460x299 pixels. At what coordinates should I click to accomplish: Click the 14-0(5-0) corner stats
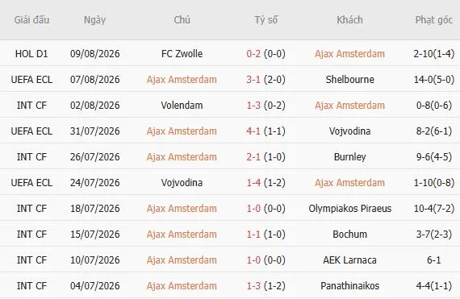coord(434,80)
